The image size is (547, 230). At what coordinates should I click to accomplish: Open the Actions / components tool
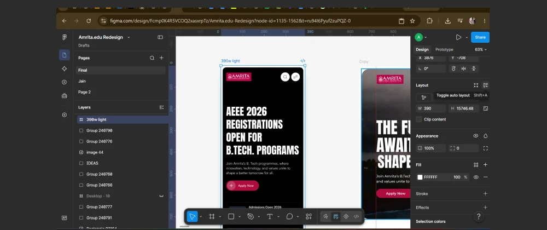click(309, 216)
